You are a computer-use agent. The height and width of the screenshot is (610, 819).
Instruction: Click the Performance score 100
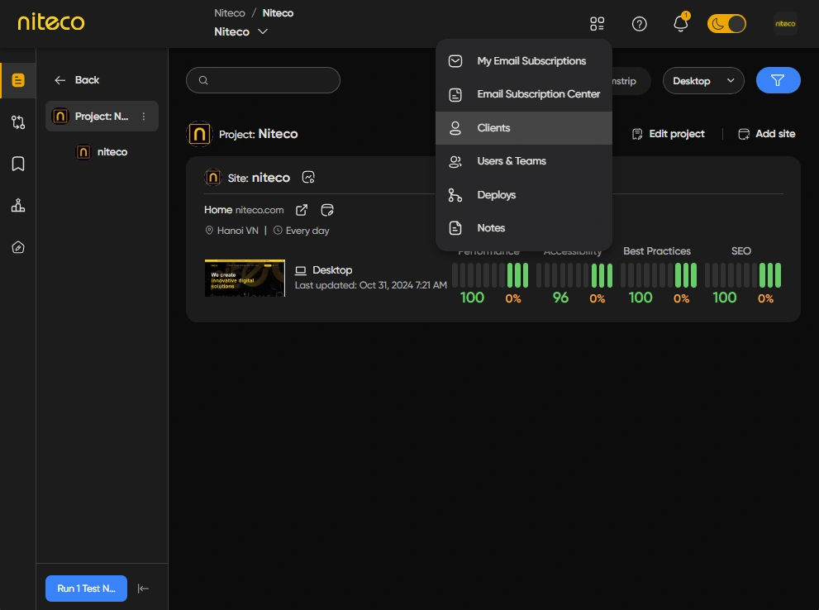point(472,298)
